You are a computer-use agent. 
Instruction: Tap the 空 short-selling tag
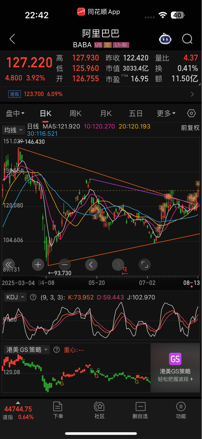pyautogui.click(x=107, y=45)
